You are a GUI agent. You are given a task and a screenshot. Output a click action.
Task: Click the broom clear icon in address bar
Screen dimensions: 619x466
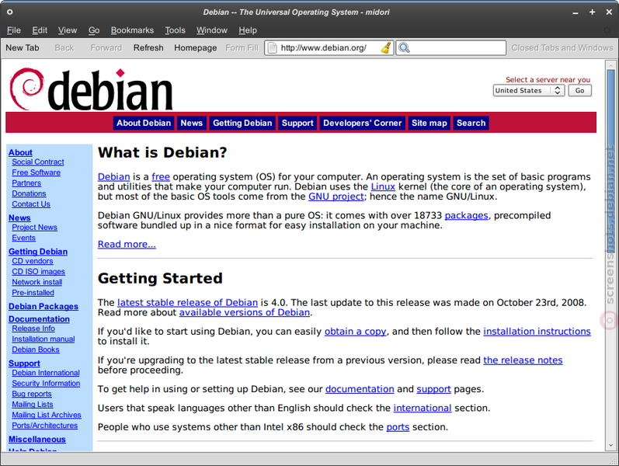click(386, 48)
